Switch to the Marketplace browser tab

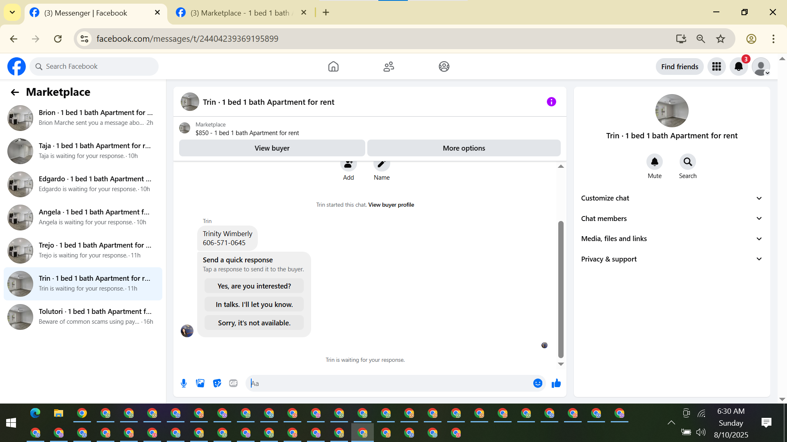[240, 13]
